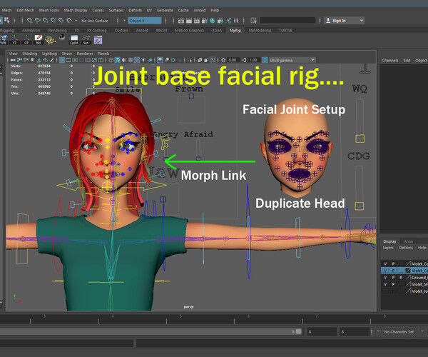Click the Object X name field
428x357 pixels.
145,21
